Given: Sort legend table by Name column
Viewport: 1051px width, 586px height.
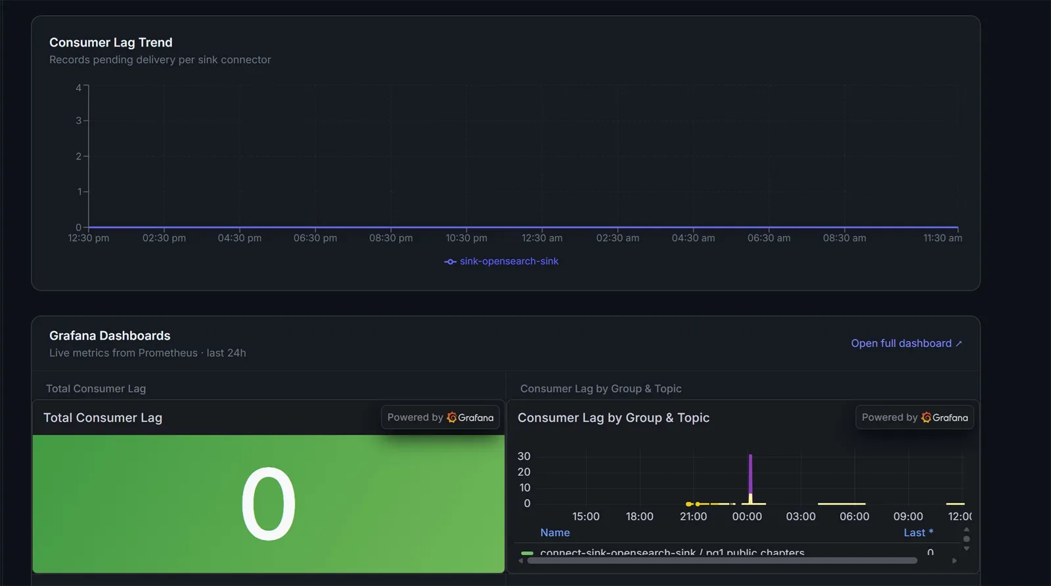Looking at the screenshot, I should (555, 533).
